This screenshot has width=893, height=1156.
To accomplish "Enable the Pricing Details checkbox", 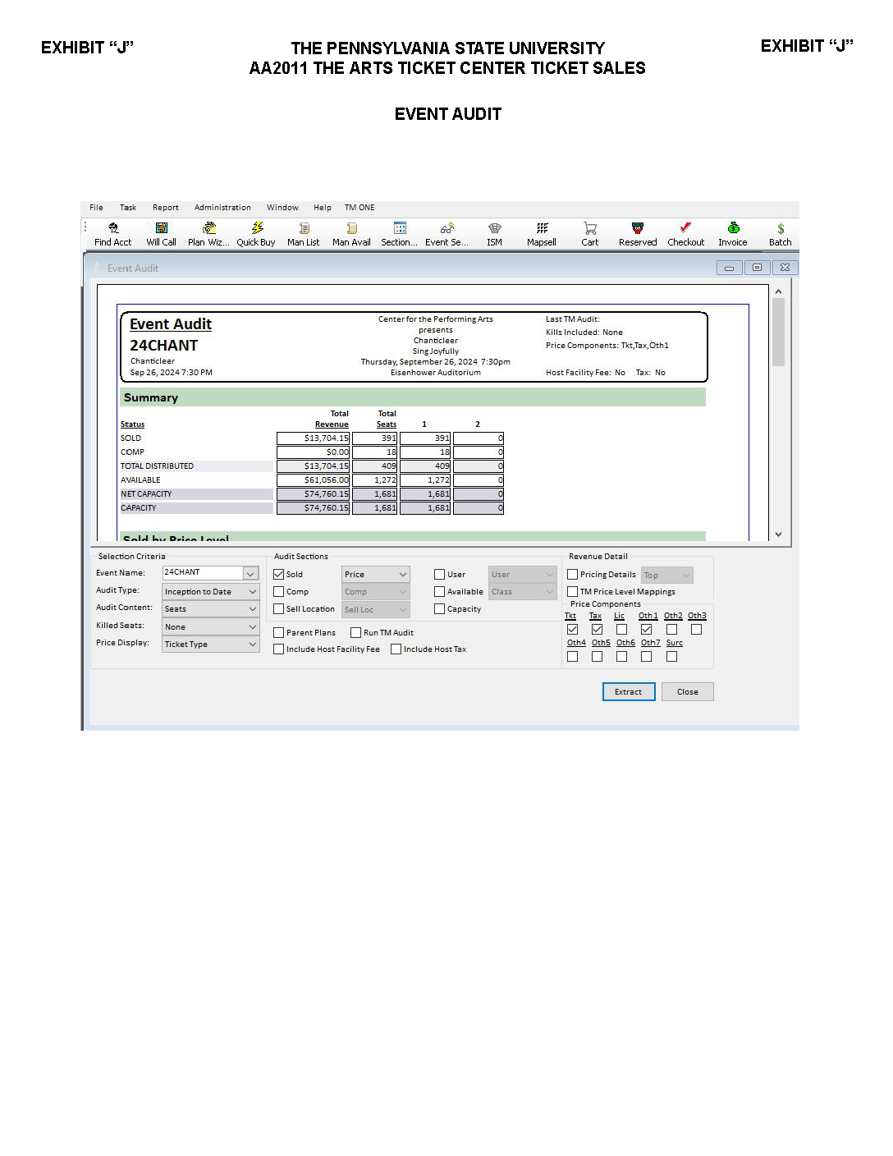I will 573,575.
